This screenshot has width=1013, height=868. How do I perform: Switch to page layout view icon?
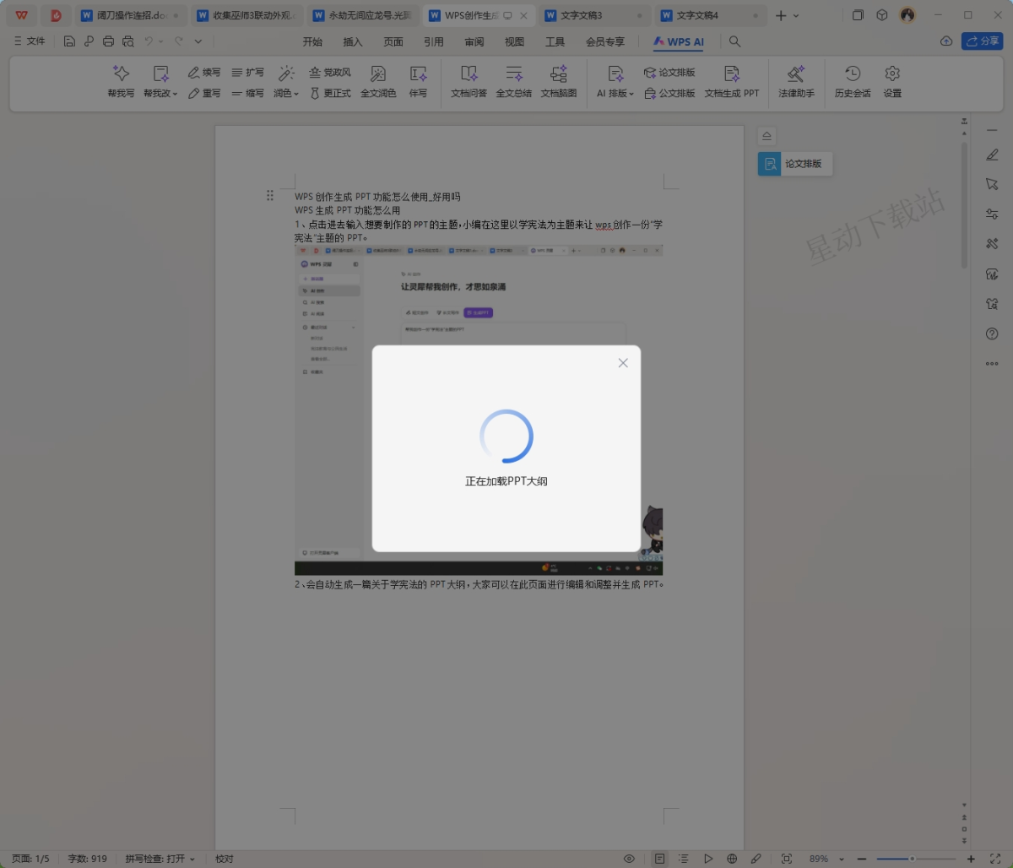click(x=659, y=859)
